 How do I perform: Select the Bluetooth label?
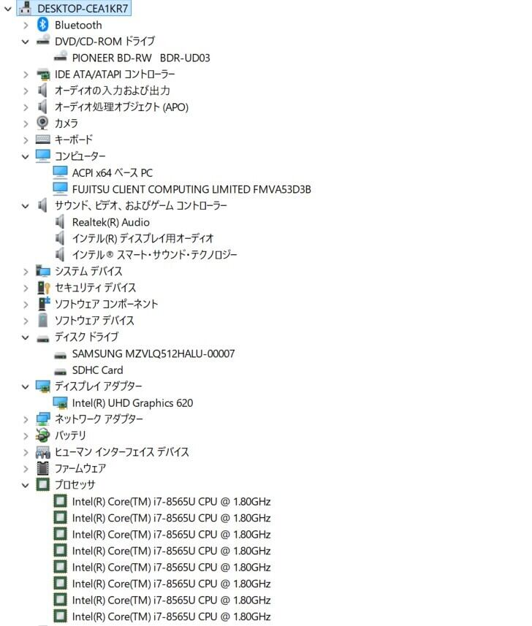tap(78, 25)
